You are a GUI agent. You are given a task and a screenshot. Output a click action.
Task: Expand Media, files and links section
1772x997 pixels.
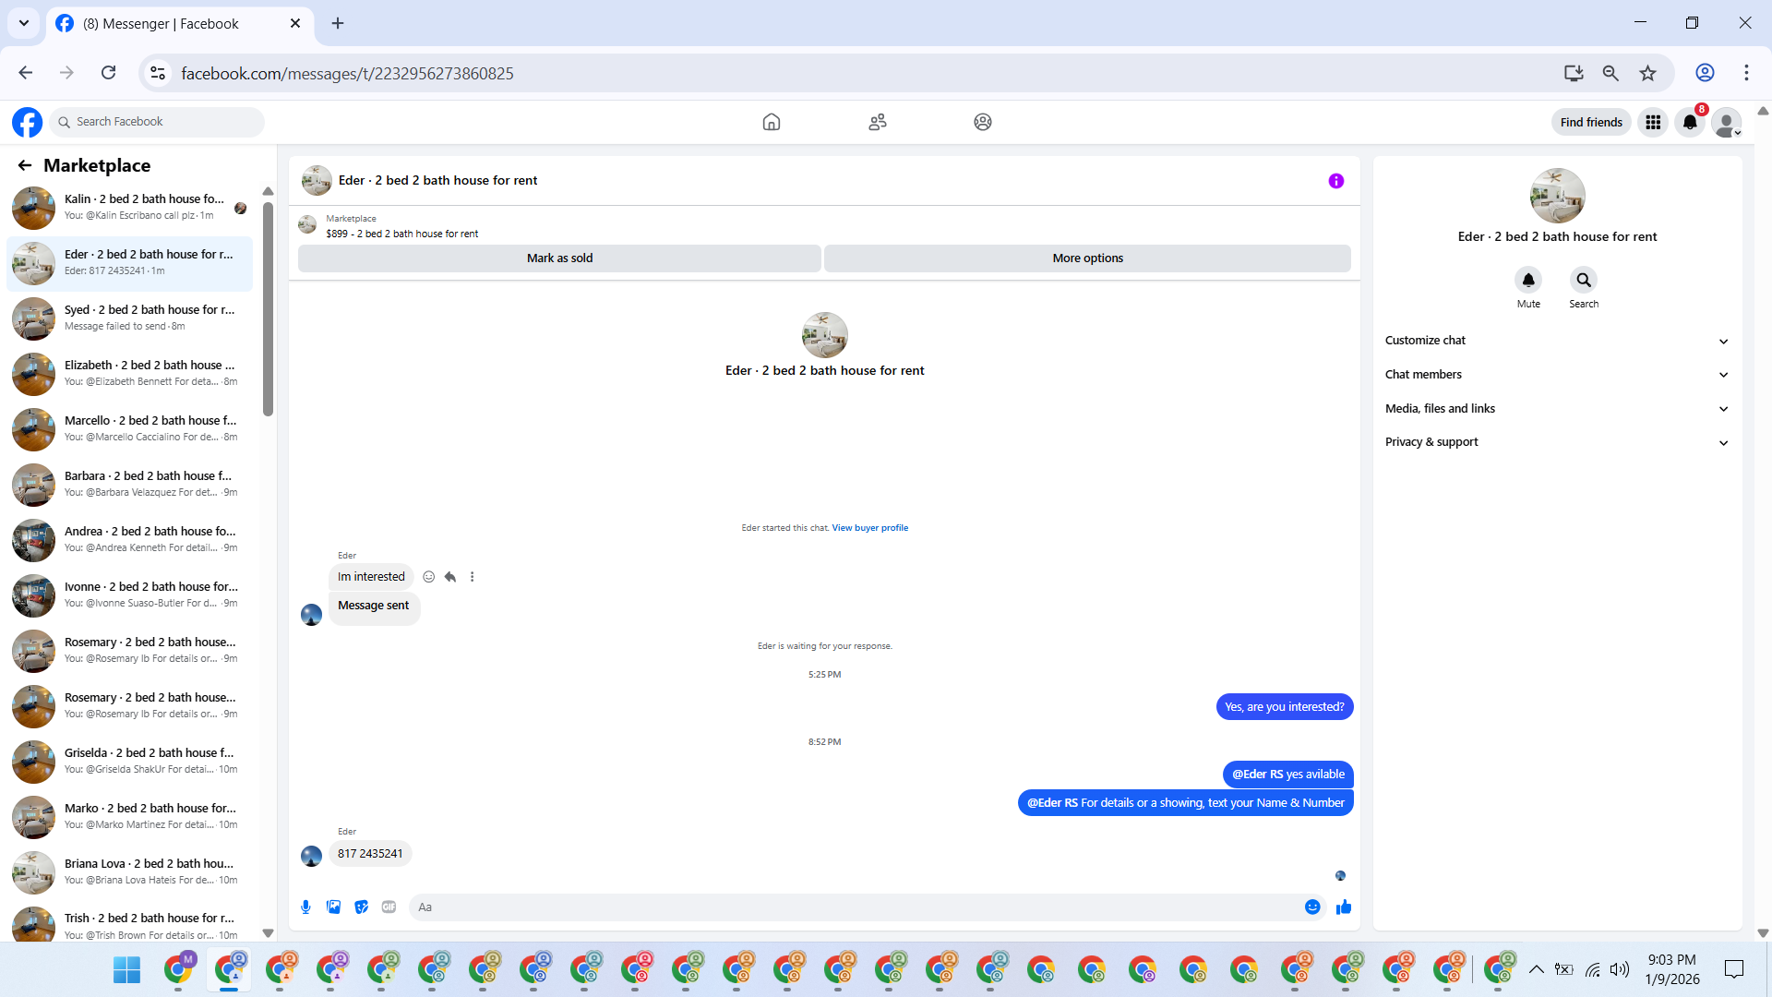click(1556, 408)
